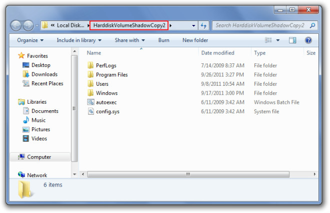Open the Pictures library

[40, 129]
